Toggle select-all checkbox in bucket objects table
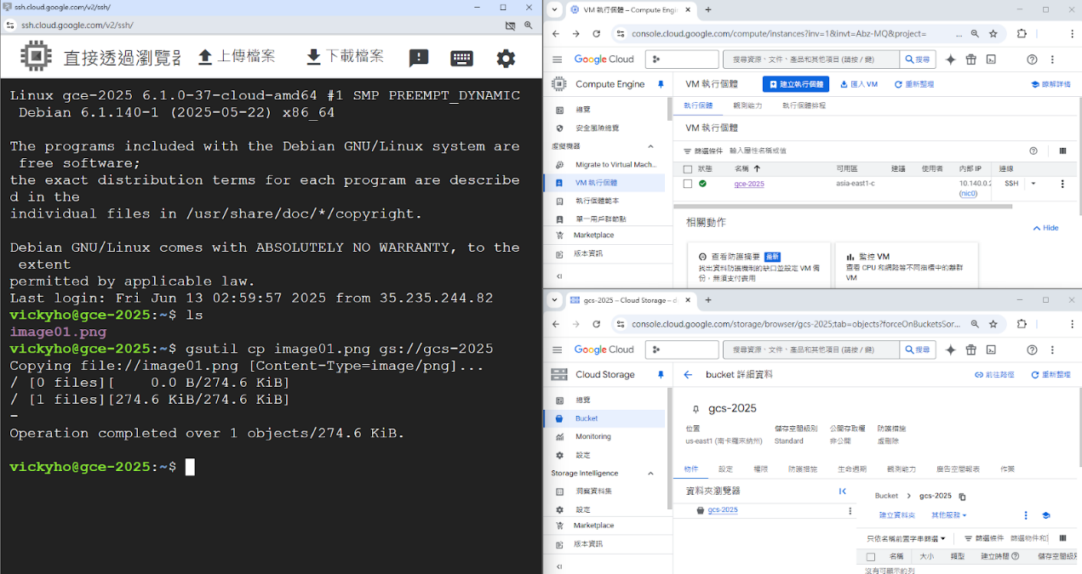Viewport: 1082px width, 574px height. [870, 557]
